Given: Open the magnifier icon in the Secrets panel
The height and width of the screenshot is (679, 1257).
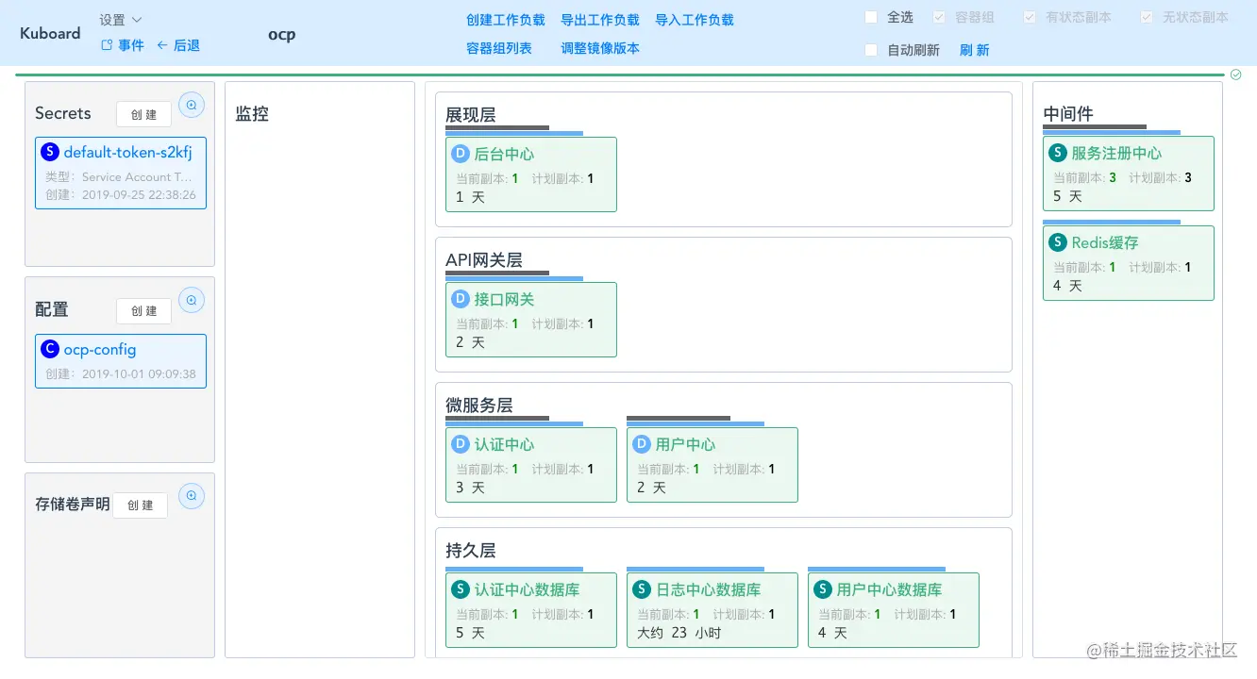Looking at the screenshot, I should pyautogui.click(x=192, y=105).
